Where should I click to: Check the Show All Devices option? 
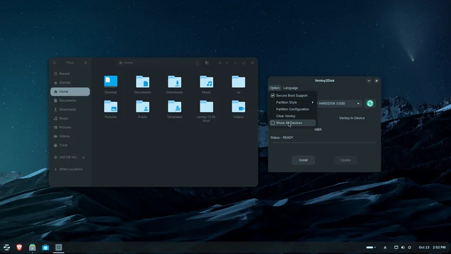click(293, 123)
